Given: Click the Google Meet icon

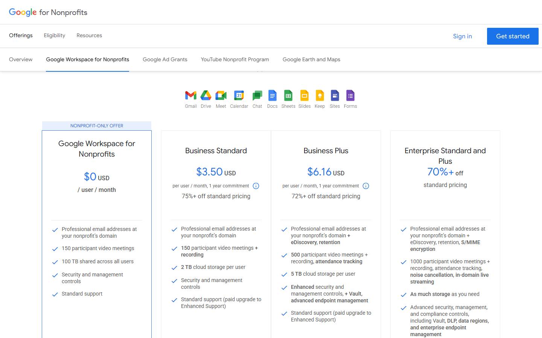Looking at the screenshot, I should [221, 96].
